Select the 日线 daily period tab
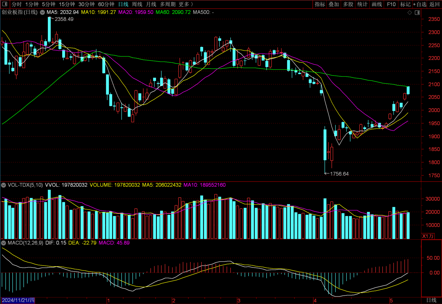This screenshot has width=442, height=304. click(123, 4)
